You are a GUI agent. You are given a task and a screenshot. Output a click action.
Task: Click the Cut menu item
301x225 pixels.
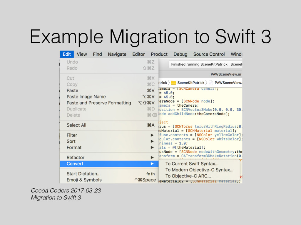(x=109, y=78)
